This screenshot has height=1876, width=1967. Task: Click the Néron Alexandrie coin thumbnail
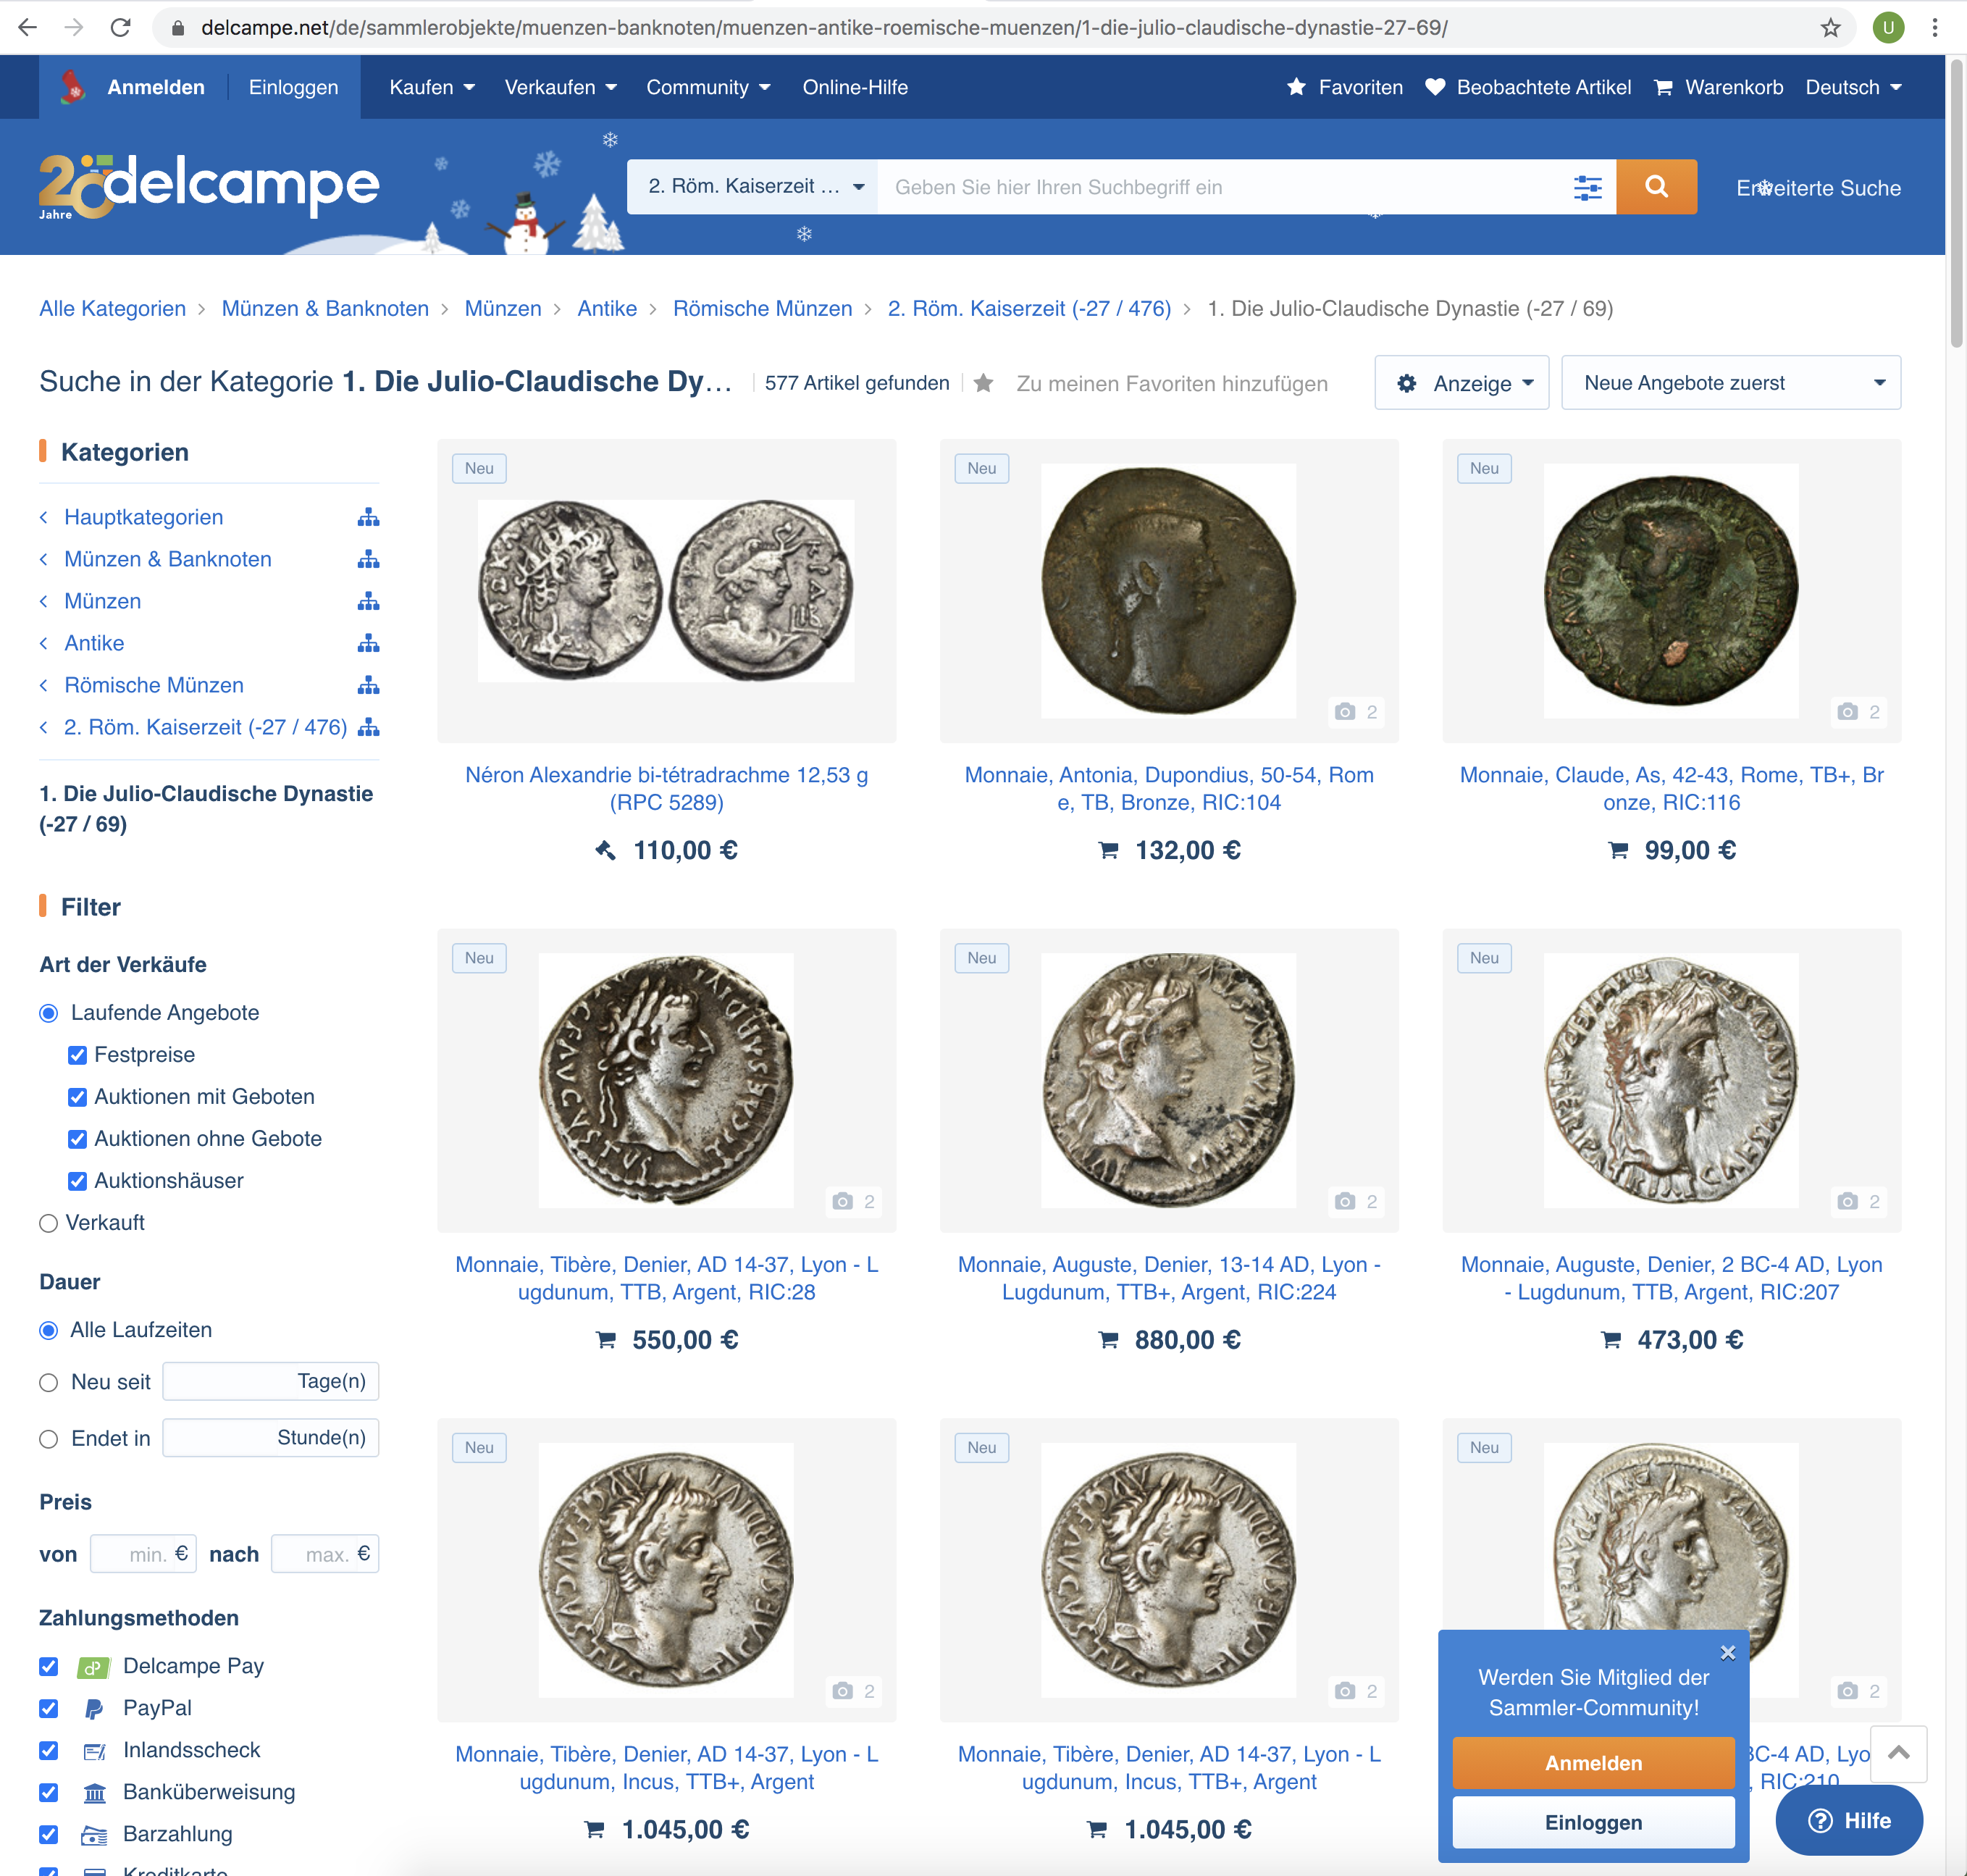[x=666, y=590]
